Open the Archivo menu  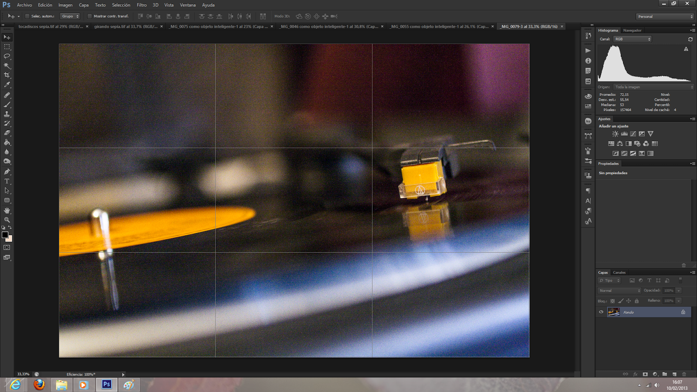pos(24,5)
